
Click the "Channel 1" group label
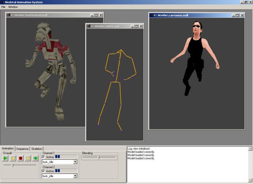49,153
